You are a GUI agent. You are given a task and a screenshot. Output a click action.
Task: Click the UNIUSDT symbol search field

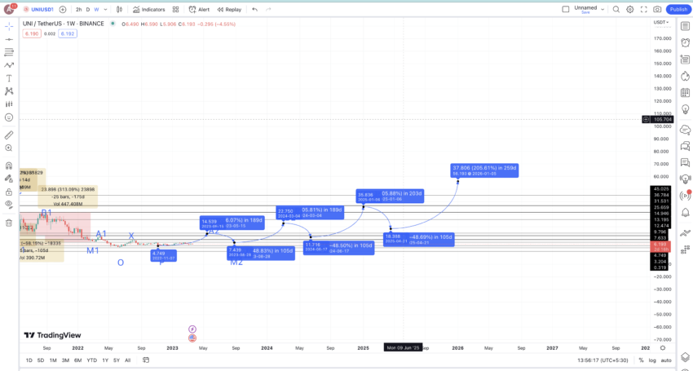click(x=38, y=9)
